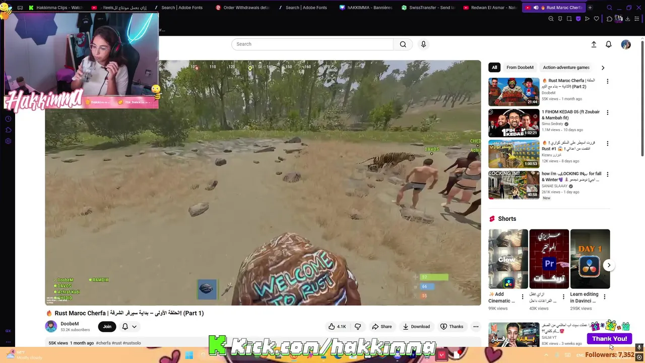Image resolution: width=645 pixels, height=363 pixels.
Task: Open the SALM YT recommended video
Action: (513, 335)
